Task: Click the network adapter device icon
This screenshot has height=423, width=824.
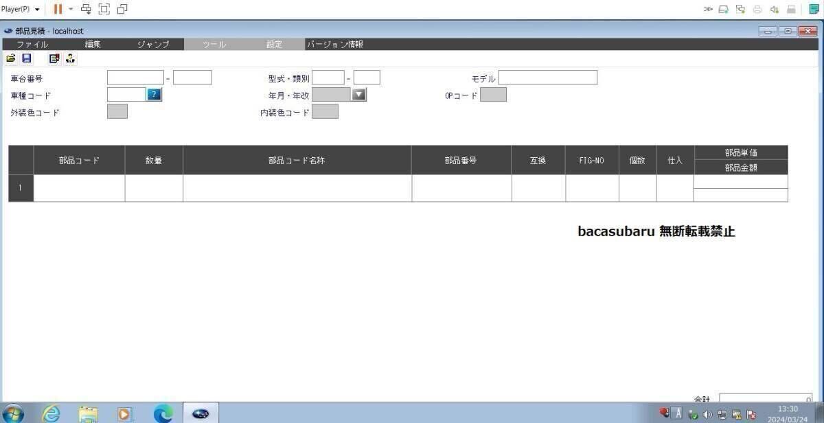Action: coord(740,9)
